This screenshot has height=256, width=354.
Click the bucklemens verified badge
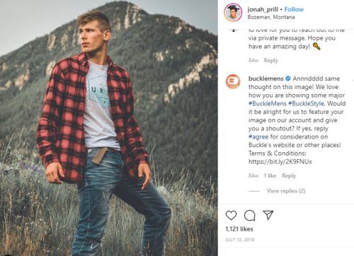coord(288,78)
